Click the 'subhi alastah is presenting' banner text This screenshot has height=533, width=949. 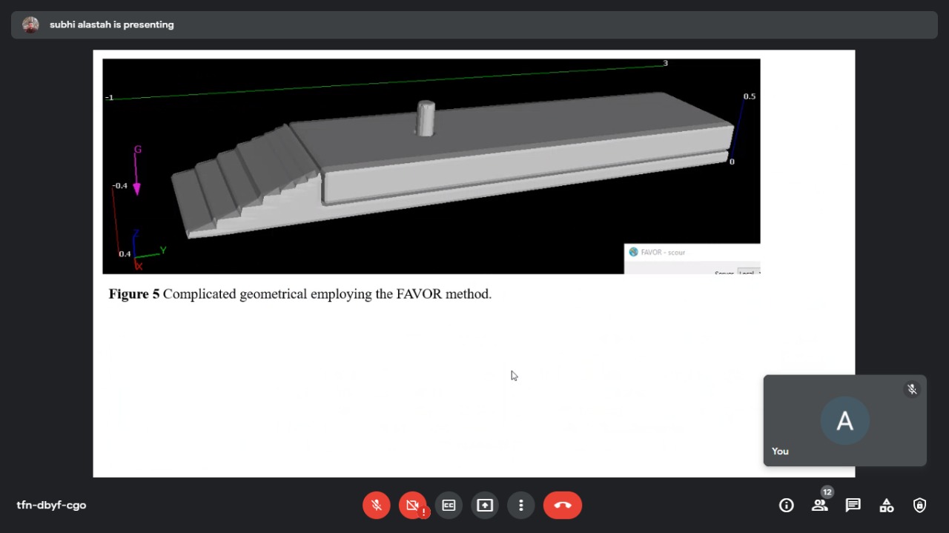[x=112, y=24]
